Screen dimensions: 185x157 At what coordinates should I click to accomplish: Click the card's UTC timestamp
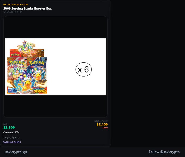coord(13,12)
